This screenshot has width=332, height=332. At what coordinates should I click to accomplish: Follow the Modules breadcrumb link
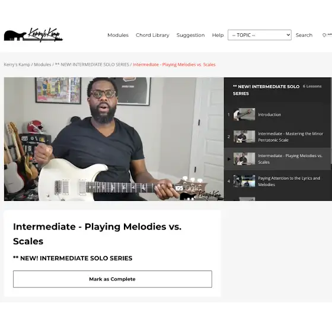pos(42,65)
